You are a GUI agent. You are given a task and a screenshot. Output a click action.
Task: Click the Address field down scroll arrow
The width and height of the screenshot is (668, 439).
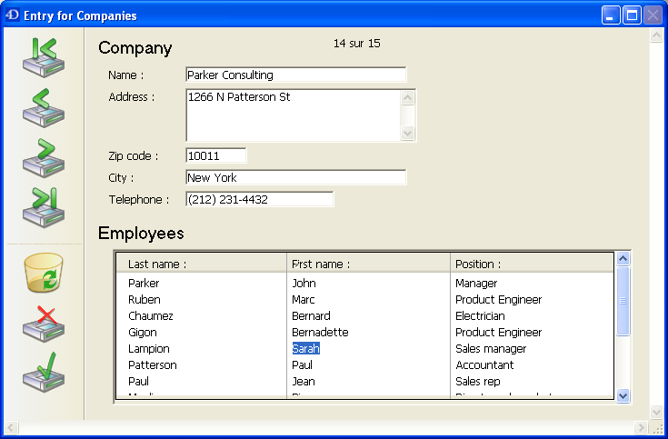click(x=408, y=134)
